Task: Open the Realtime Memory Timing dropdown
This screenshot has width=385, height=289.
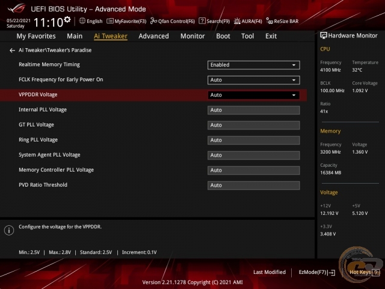Action: pos(254,65)
